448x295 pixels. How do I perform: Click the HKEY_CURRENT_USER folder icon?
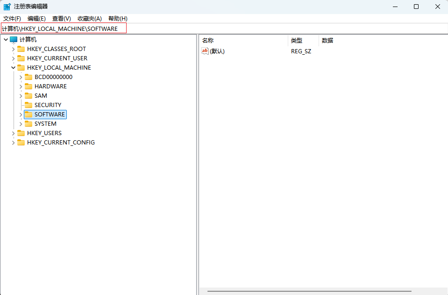pos(21,58)
